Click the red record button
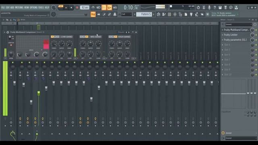The width and height of the screenshot is (258, 145). (77, 8)
